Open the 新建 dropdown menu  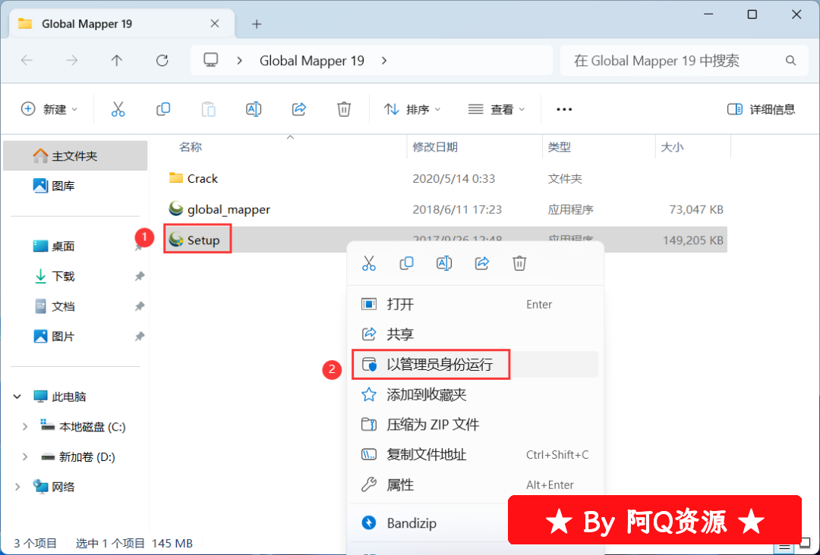click(49, 109)
